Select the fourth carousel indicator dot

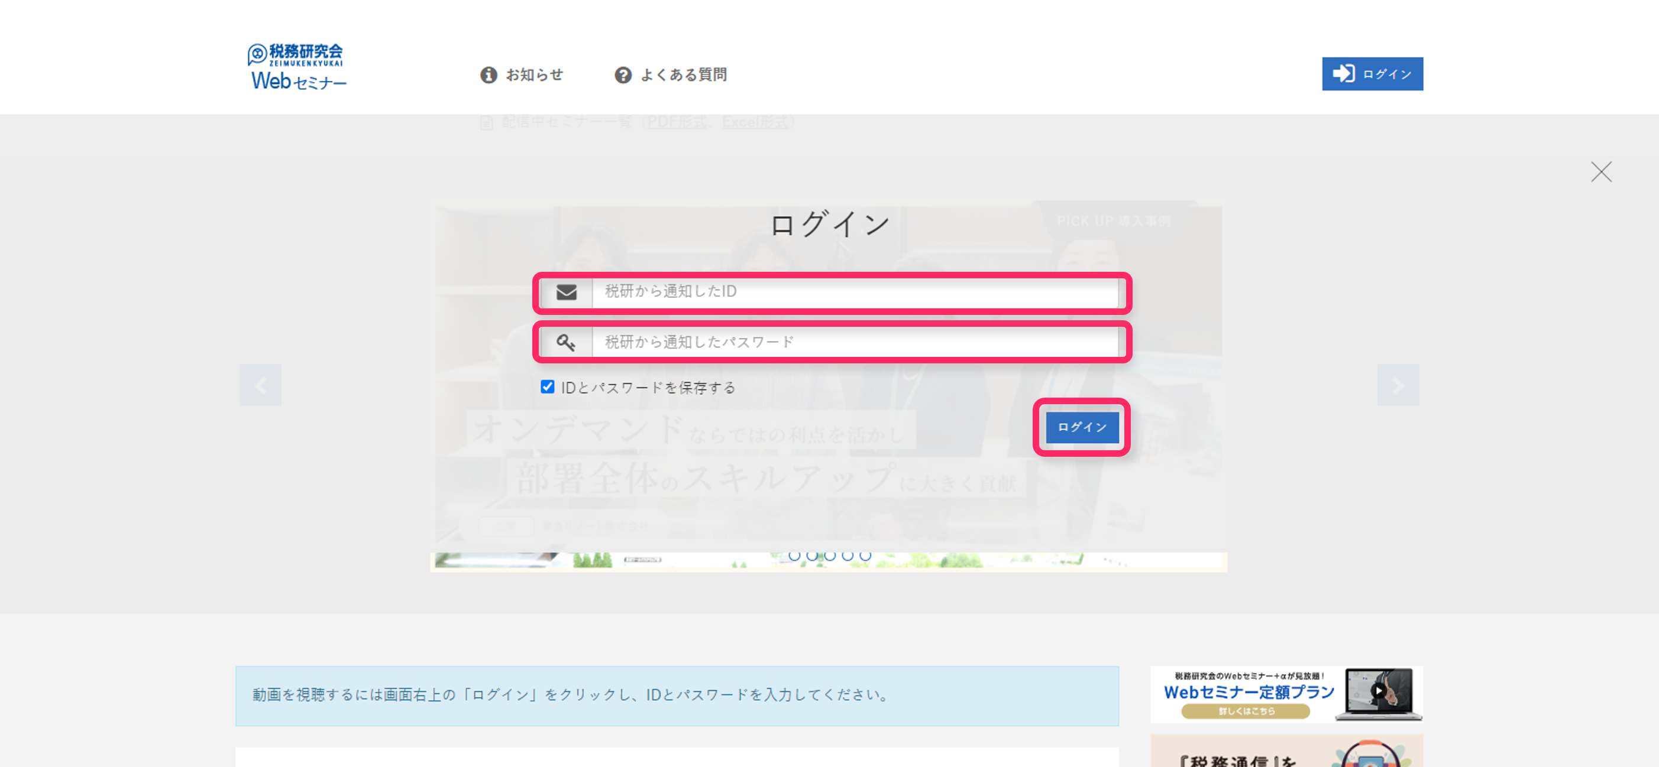tap(848, 555)
